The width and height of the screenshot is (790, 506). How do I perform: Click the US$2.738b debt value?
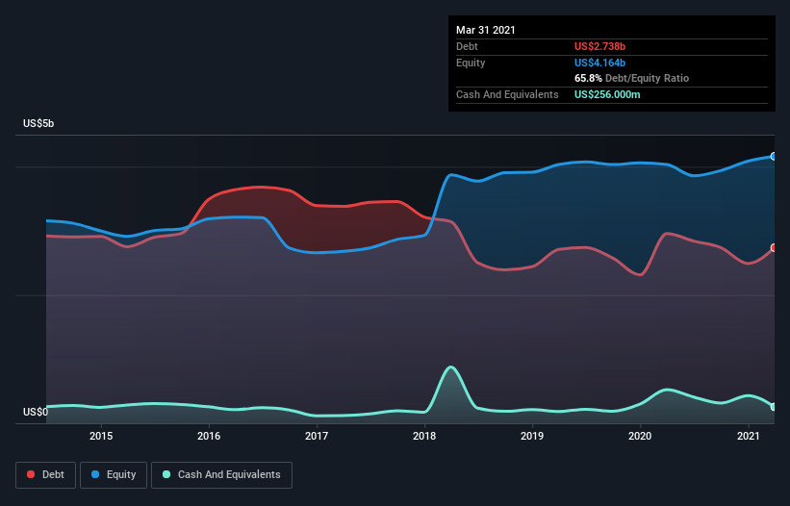599,46
